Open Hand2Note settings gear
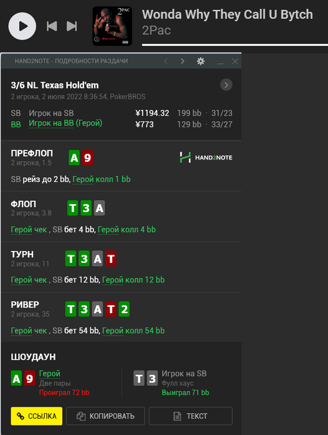 point(200,61)
